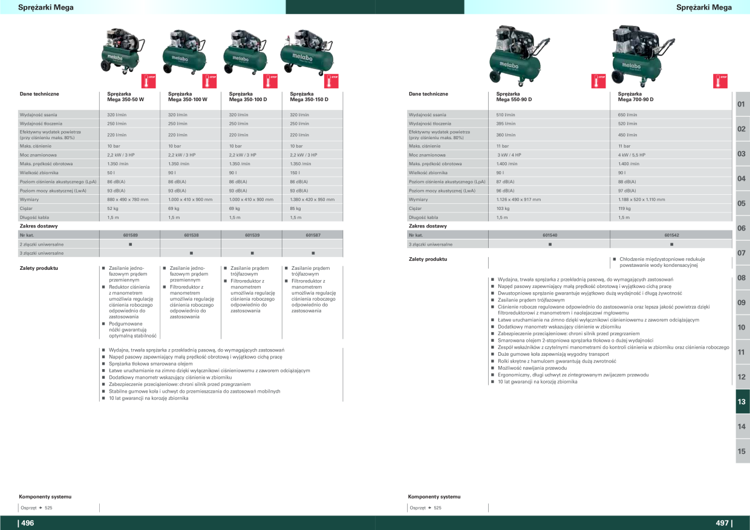
Task: Select the active chapter tab 13
Action: (742, 402)
